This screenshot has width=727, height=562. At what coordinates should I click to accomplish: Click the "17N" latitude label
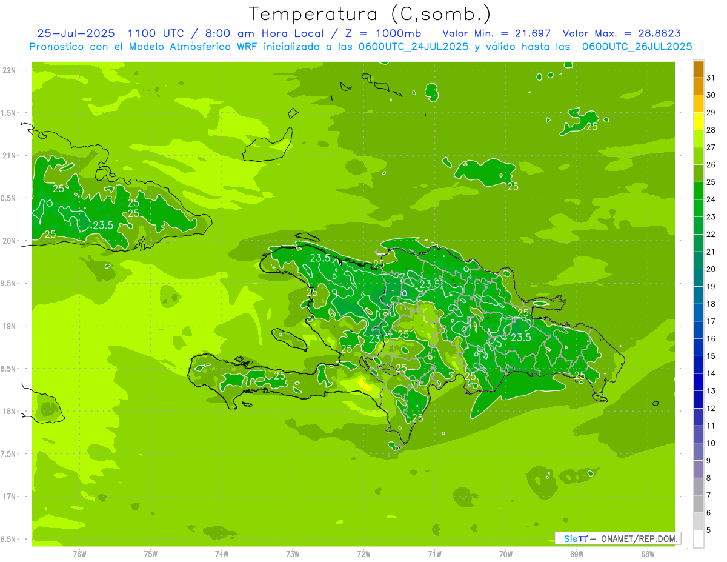click(x=8, y=497)
